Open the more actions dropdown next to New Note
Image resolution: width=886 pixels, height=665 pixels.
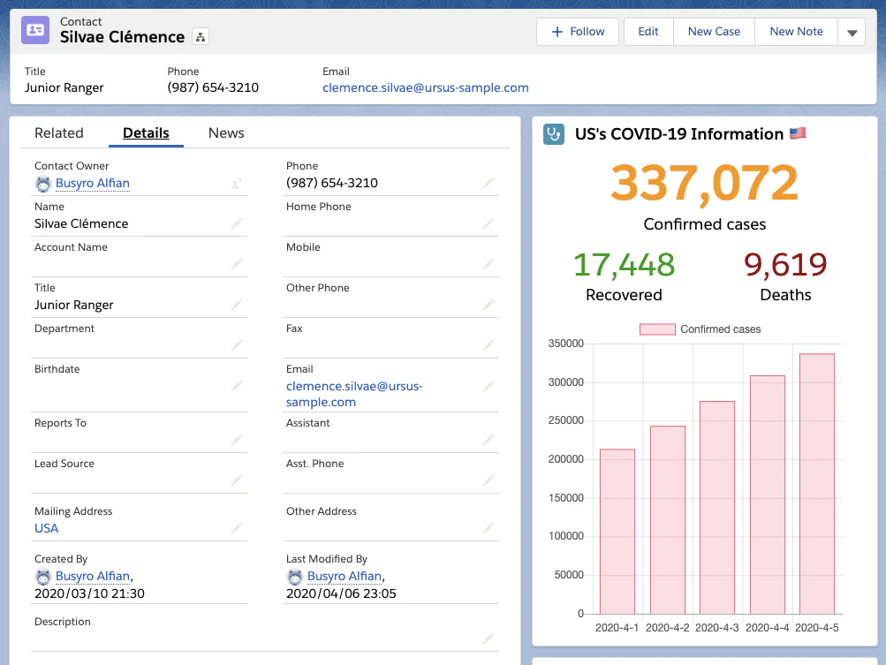852,32
